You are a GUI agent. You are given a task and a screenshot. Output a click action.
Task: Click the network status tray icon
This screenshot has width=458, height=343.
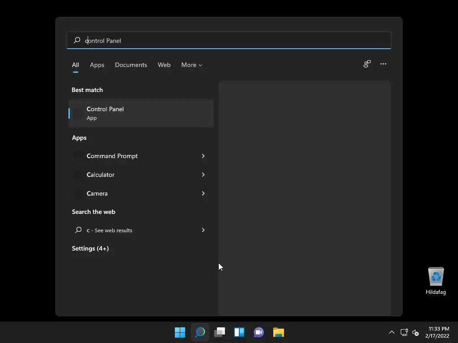coord(404,332)
